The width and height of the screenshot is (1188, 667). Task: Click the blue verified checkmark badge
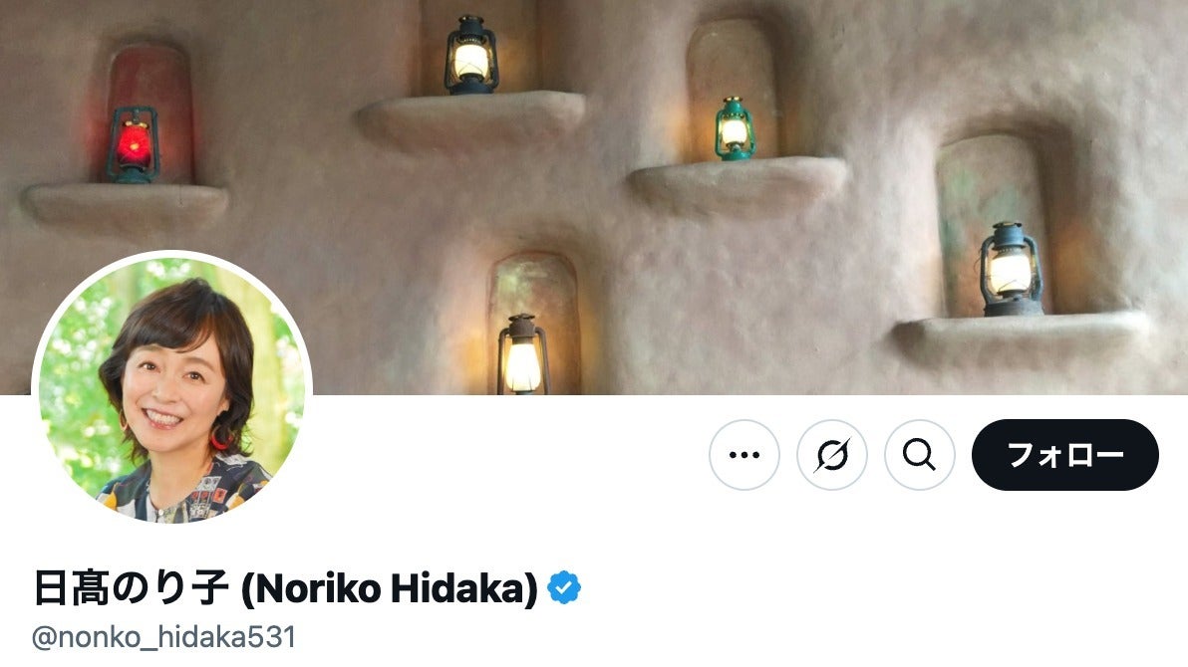click(564, 588)
